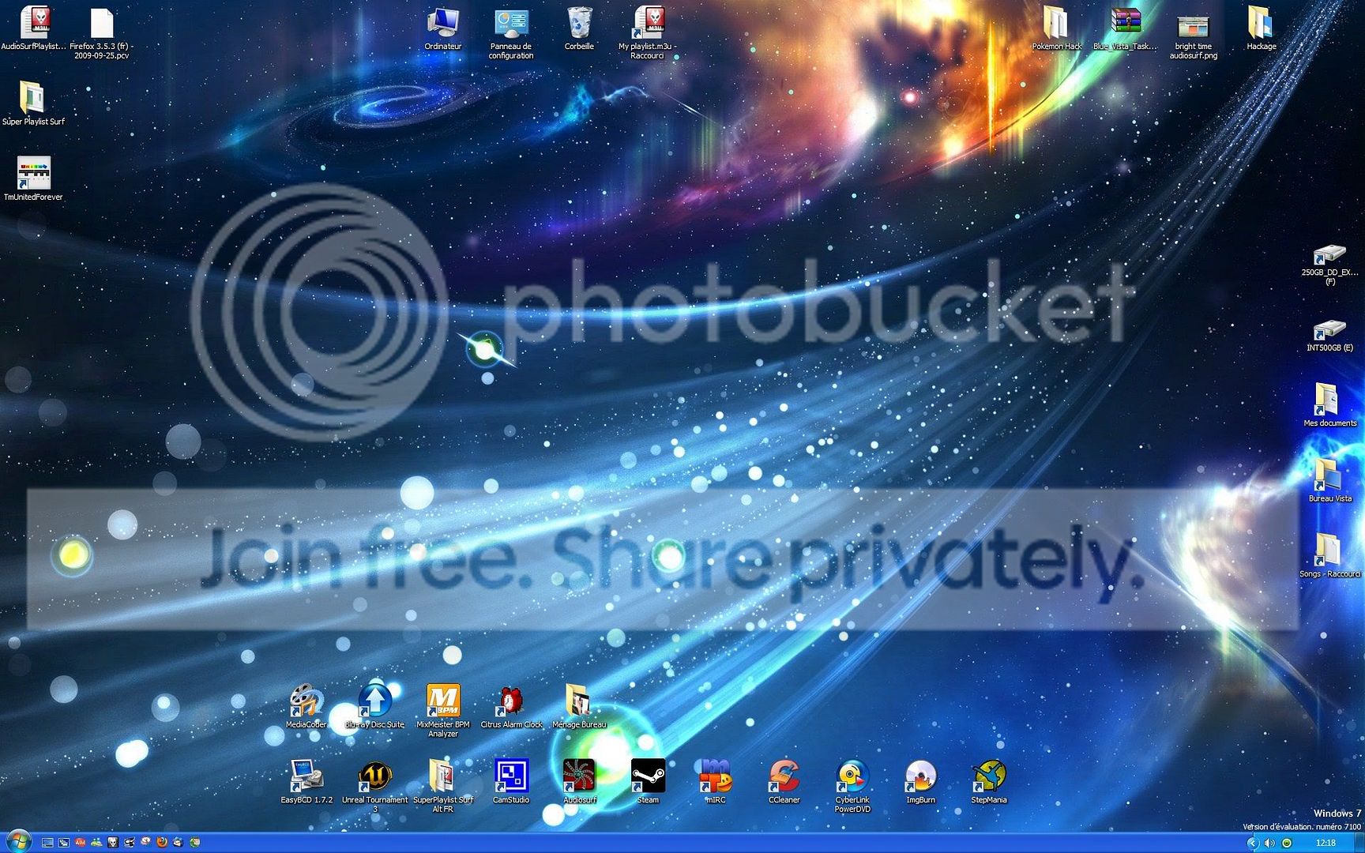Select the Hackage folder
The height and width of the screenshot is (853, 1365).
pyautogui.click(x=1261, y=28)
